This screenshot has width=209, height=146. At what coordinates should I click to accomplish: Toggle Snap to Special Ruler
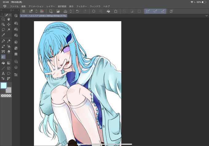pos(155,11)
